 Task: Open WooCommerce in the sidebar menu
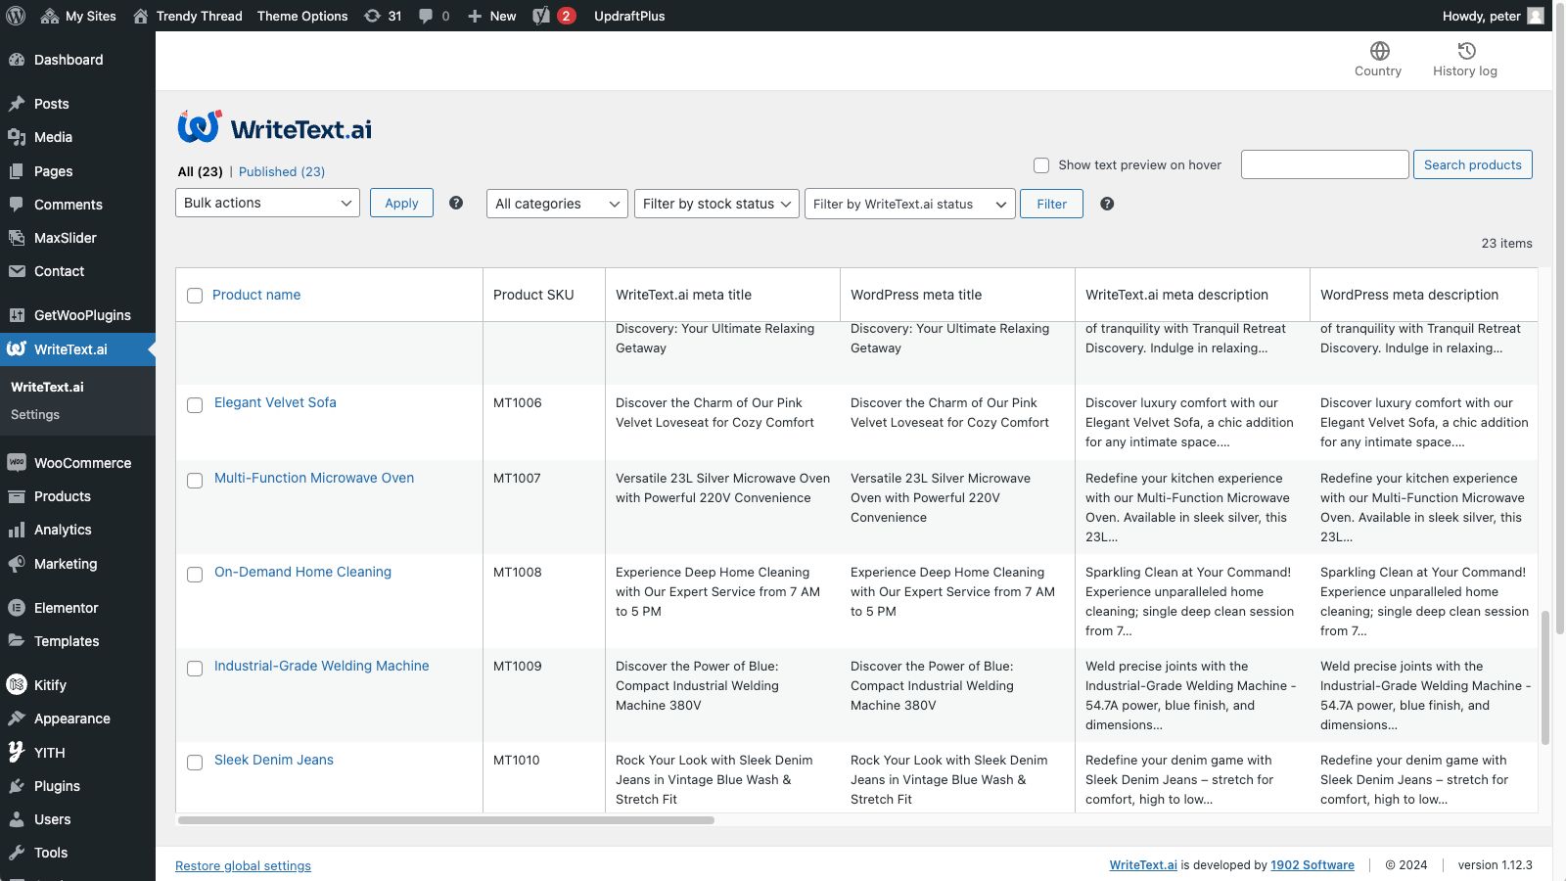[x=82, y=463]
